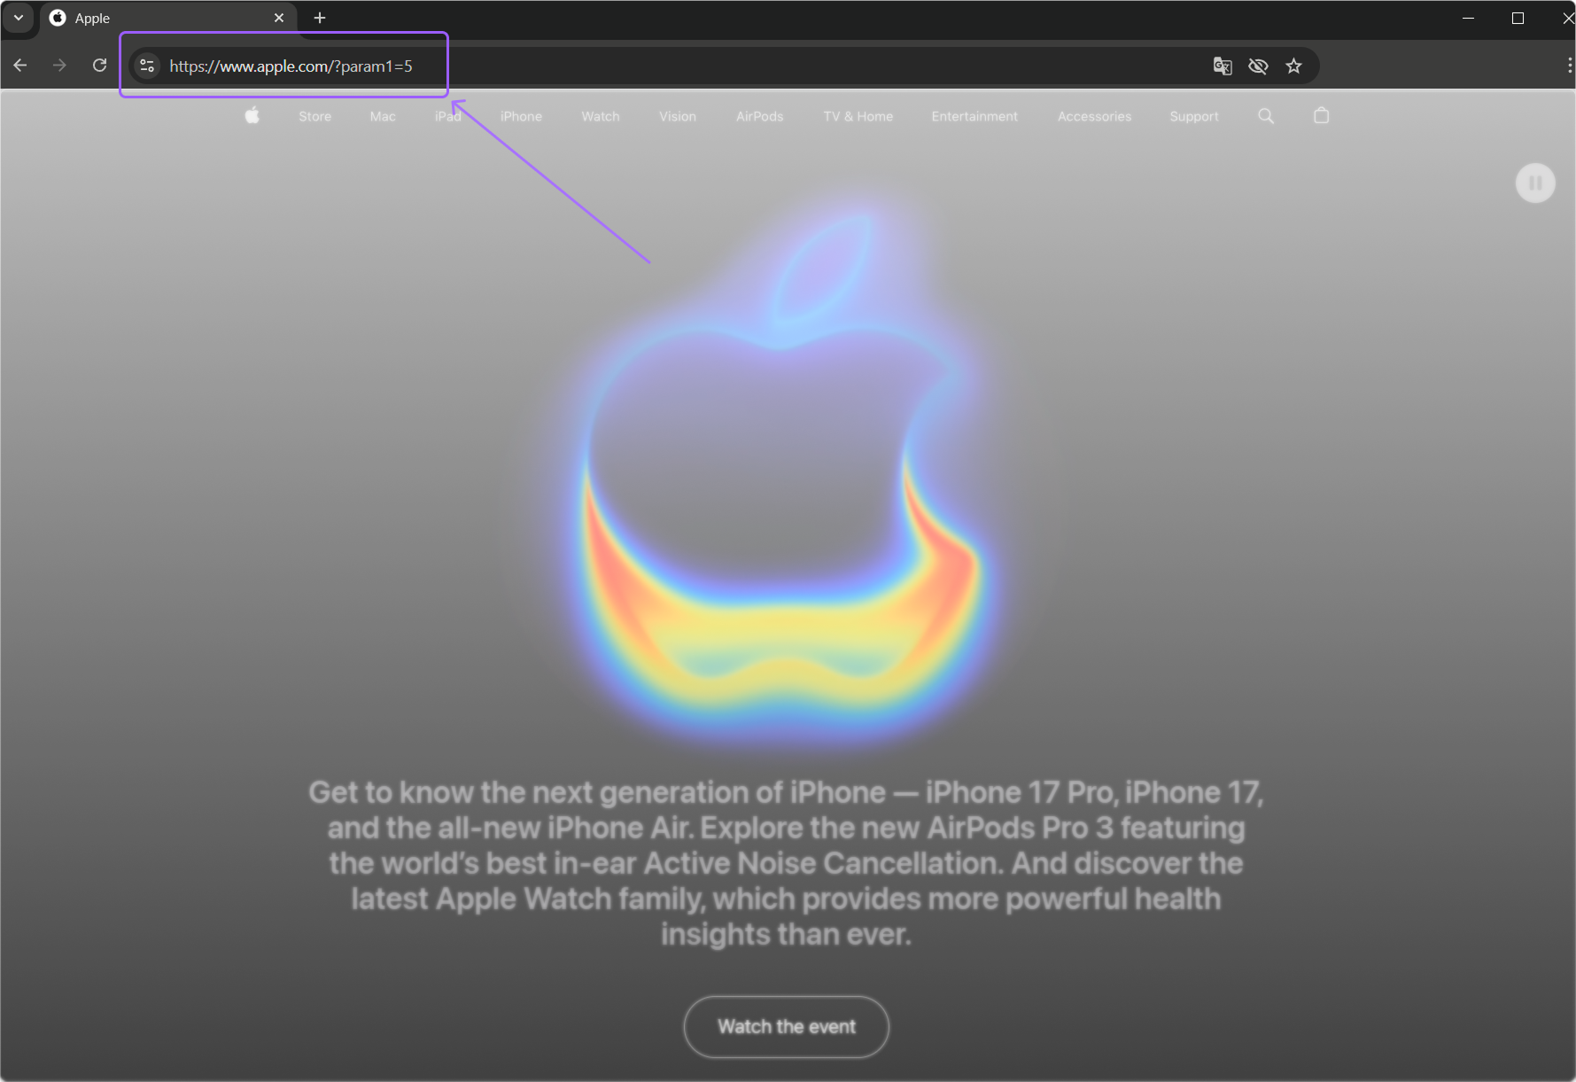Viewport: 1576px width, 1082px height.
Task: Open the Entertainment navigation link
Action: coord(974,116)
